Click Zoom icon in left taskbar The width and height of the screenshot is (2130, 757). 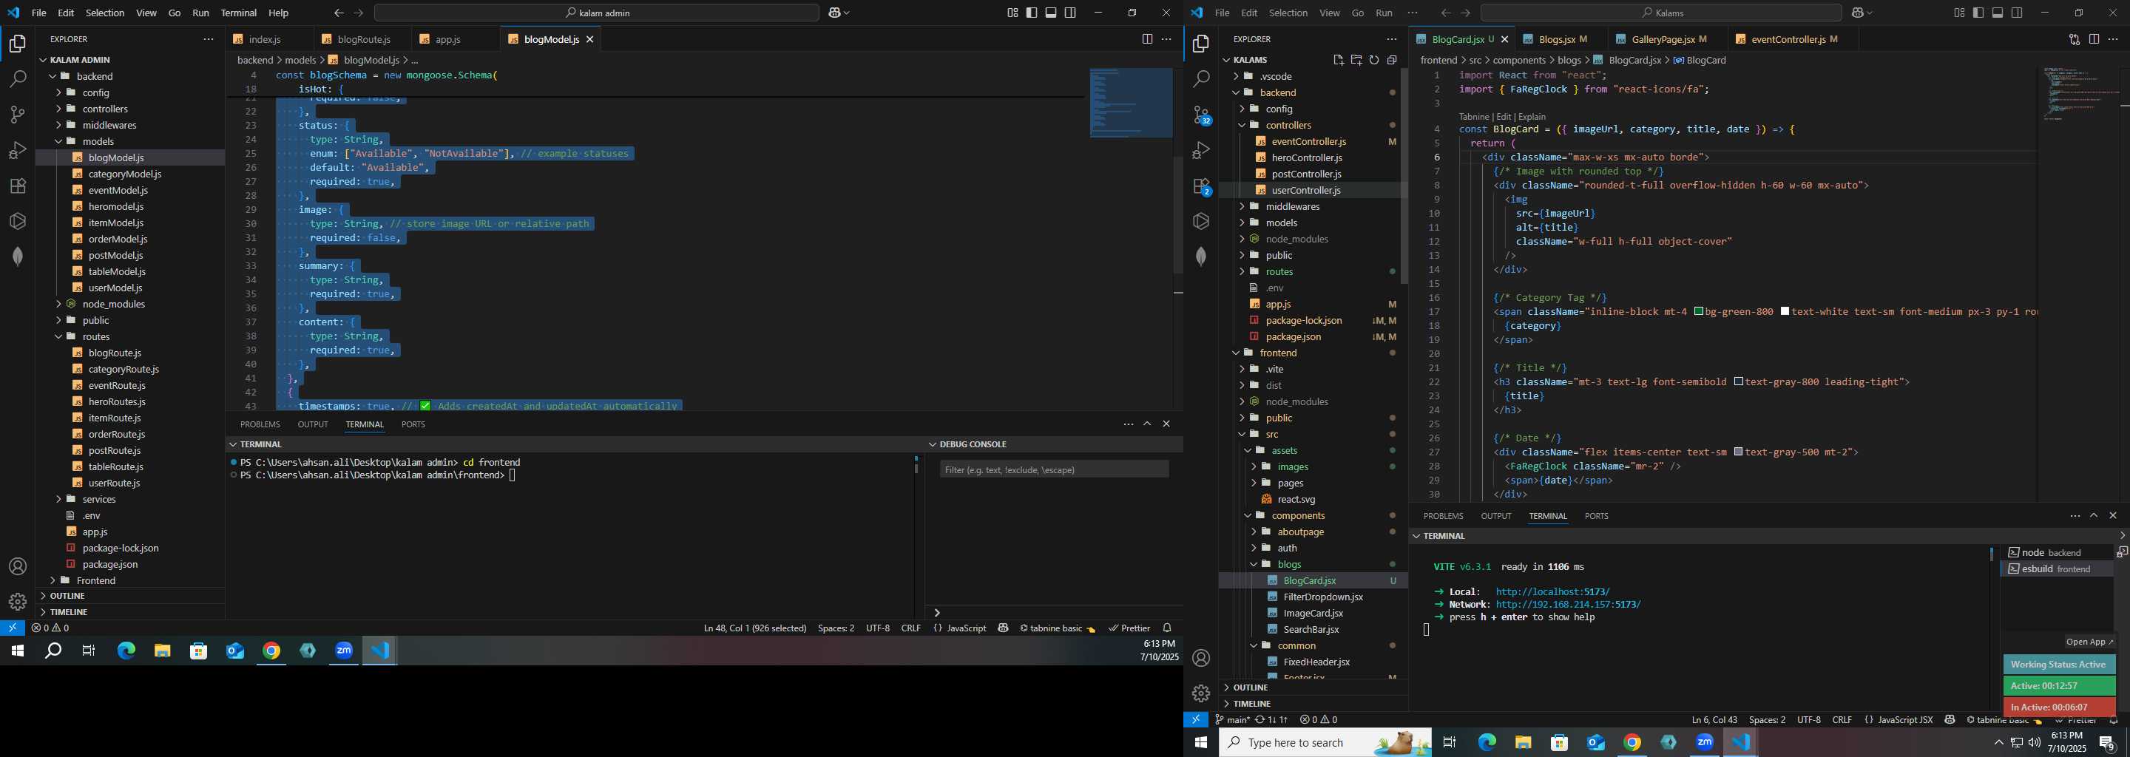(344, 651)
